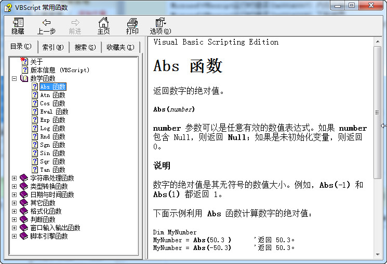387x264 pixels.
Task: Open the 版本信息 (VBScript) topic label
Action: 60,70
